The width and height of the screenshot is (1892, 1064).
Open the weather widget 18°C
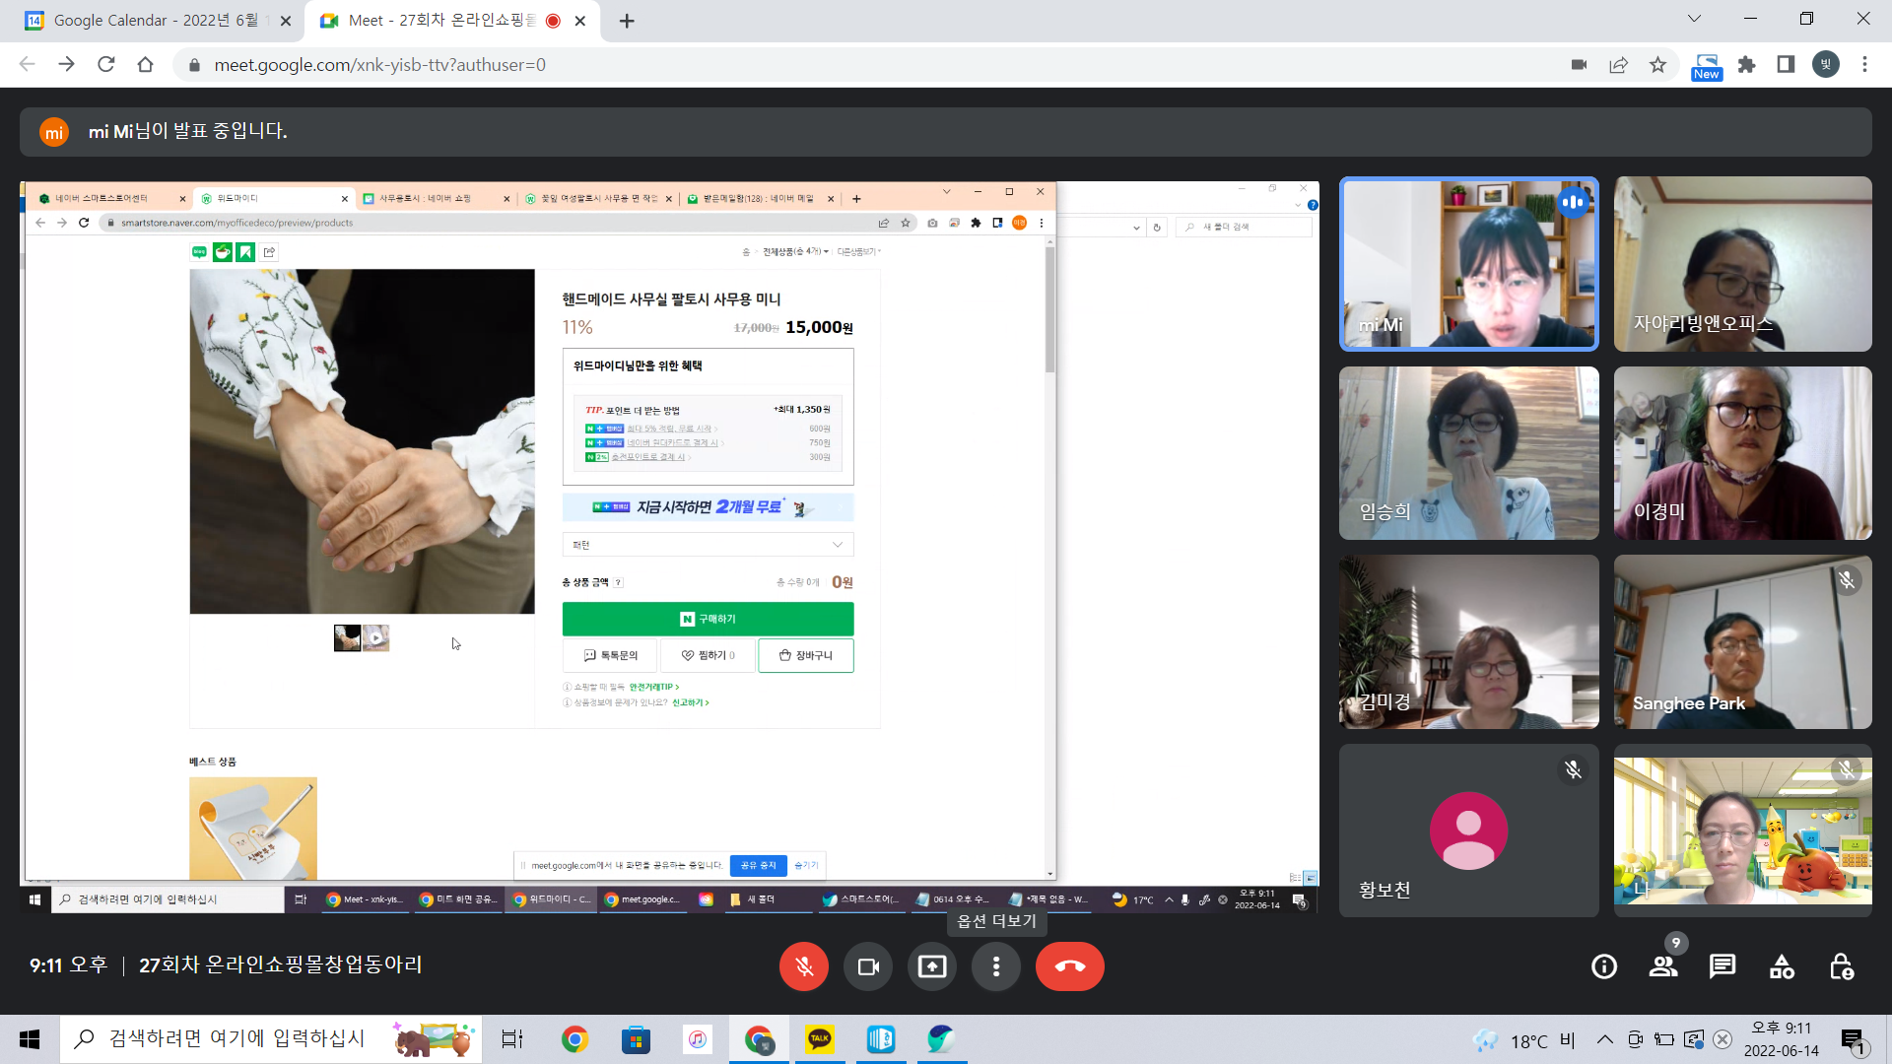(1523, 1040)
